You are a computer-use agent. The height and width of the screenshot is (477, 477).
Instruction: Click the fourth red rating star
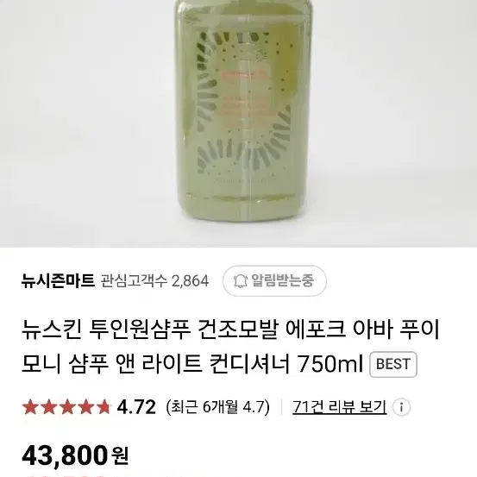(x=85, y=407)
